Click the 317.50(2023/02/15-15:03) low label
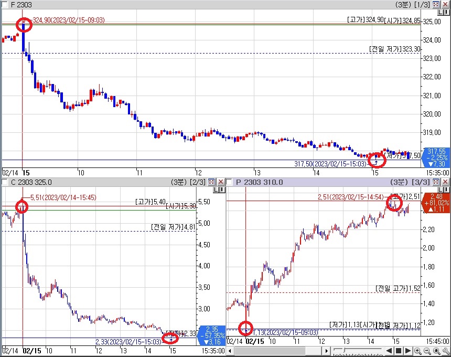This screenshot has height=357, width=451. pos(330,164)
